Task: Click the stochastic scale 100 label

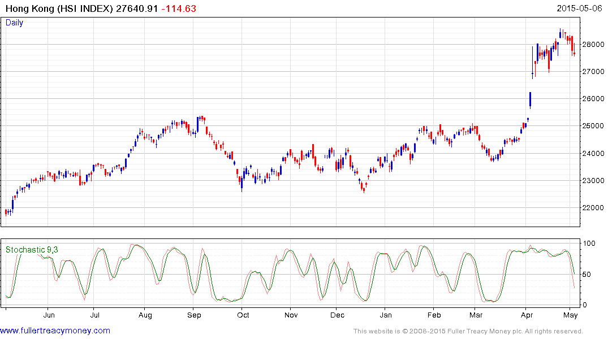Action: click(x=589, y=244)
